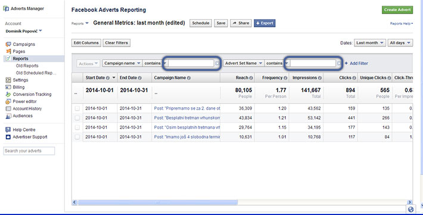Click the plus icon of Add Filter
The width and height of the screenshot is (423, 215).
point(346,63)
